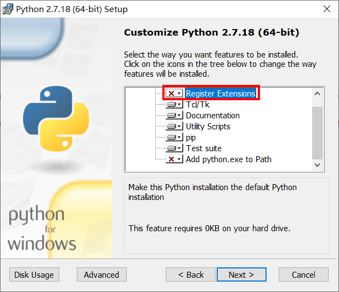Open the pip feature dropdown icon
The image size is (339, 292).
point(174,138)
